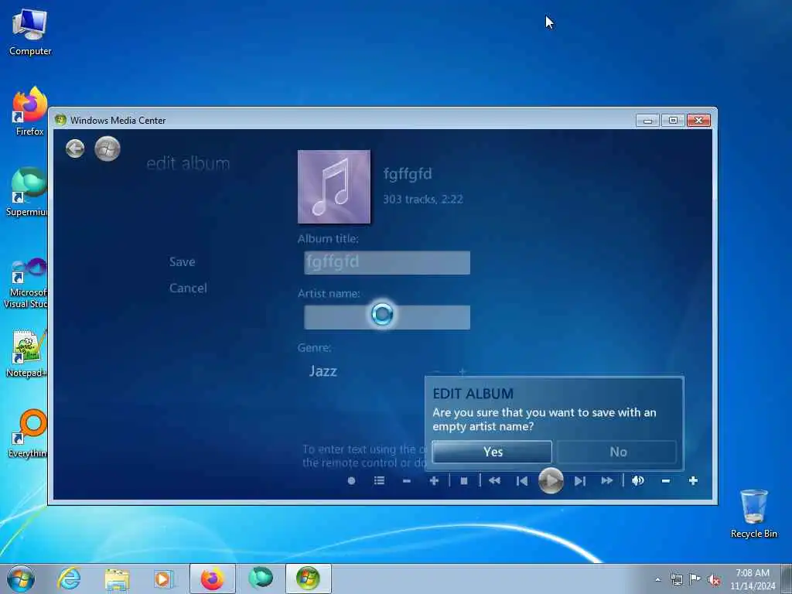792x594 pixels.
Task: Skip to next track button
Action: coord(580,481)
